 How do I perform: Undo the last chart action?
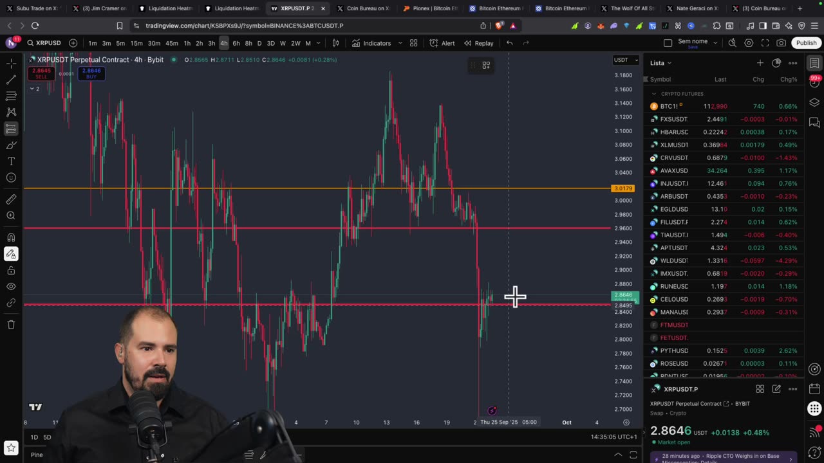pos(509,43)
